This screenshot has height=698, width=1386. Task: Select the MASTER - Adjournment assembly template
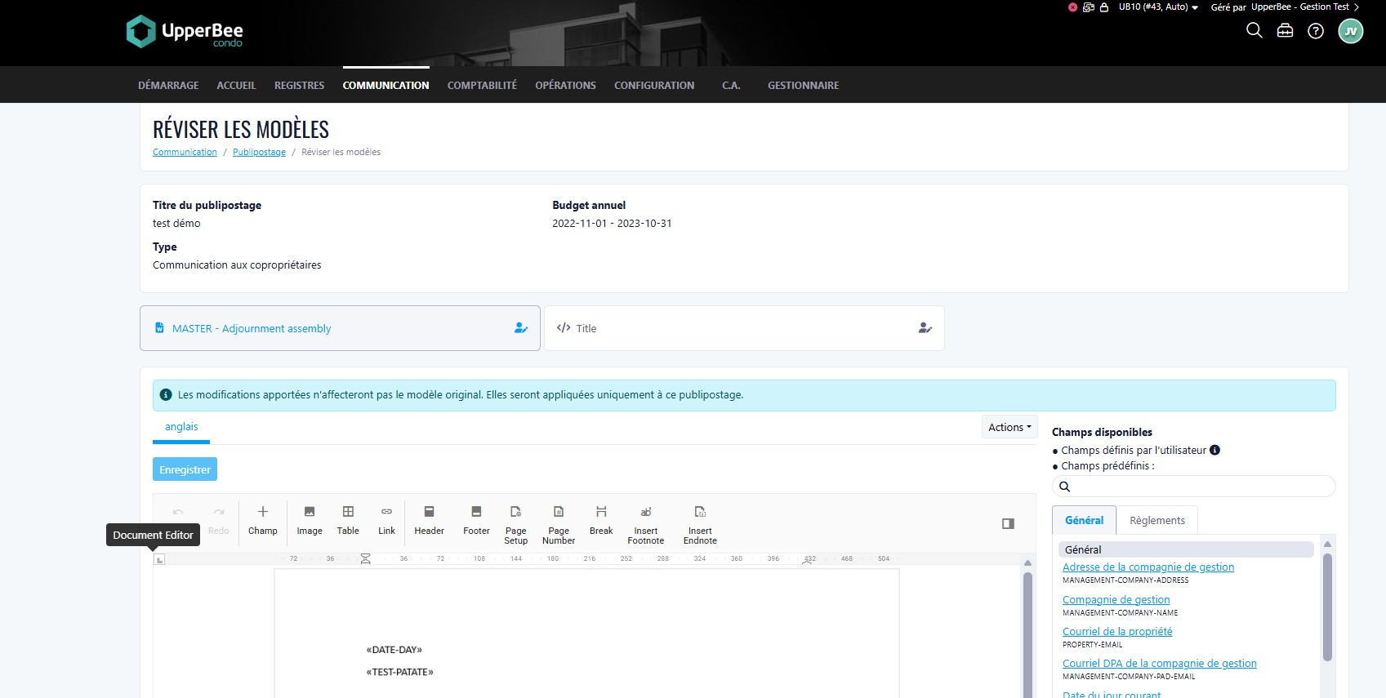(340, 328)
